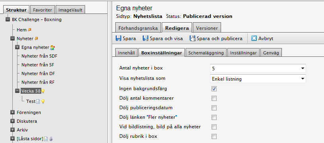Open the Schemaläggning tab
Image resolution: width=324 pixels, height=143 pixels.
(206, 53)
